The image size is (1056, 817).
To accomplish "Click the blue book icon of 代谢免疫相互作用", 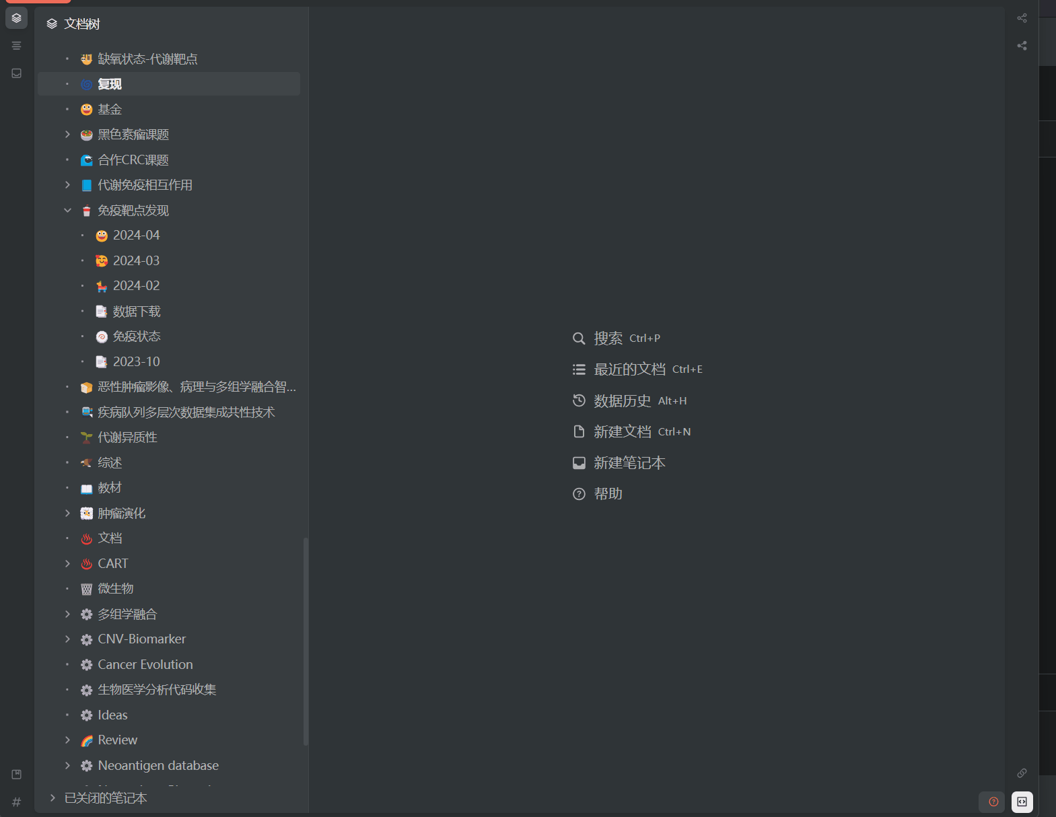I will tap(86, 186).
